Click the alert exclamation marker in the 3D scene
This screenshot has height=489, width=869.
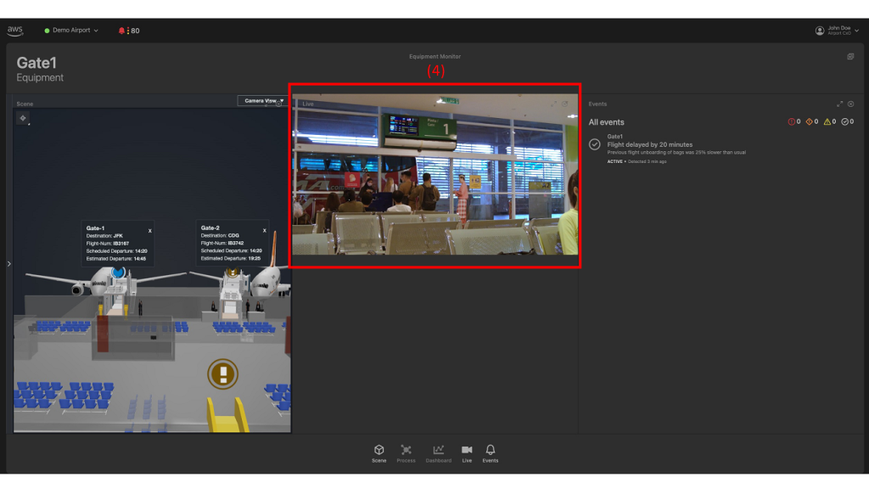tap(222, 374)
